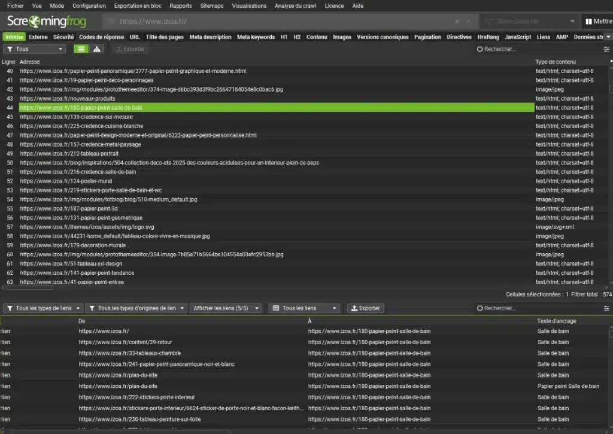The width and height of the screenshot is (613, 434).
Task: Sort by Type de contenu column header
Action: coord(556,62)
